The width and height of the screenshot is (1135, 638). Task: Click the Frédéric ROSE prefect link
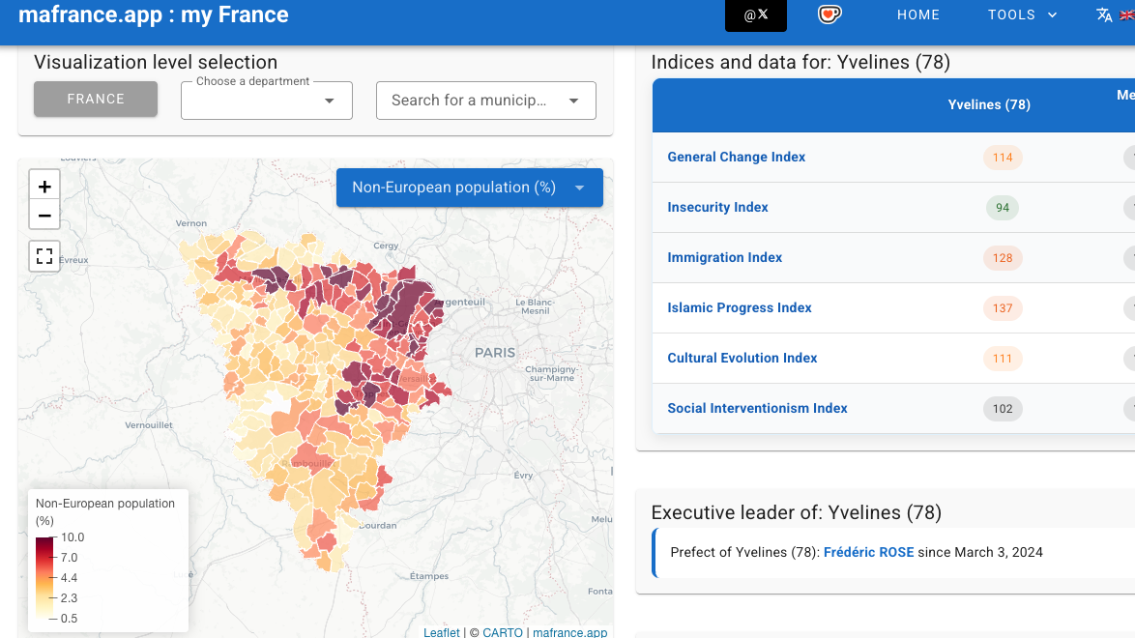(868, 552)
